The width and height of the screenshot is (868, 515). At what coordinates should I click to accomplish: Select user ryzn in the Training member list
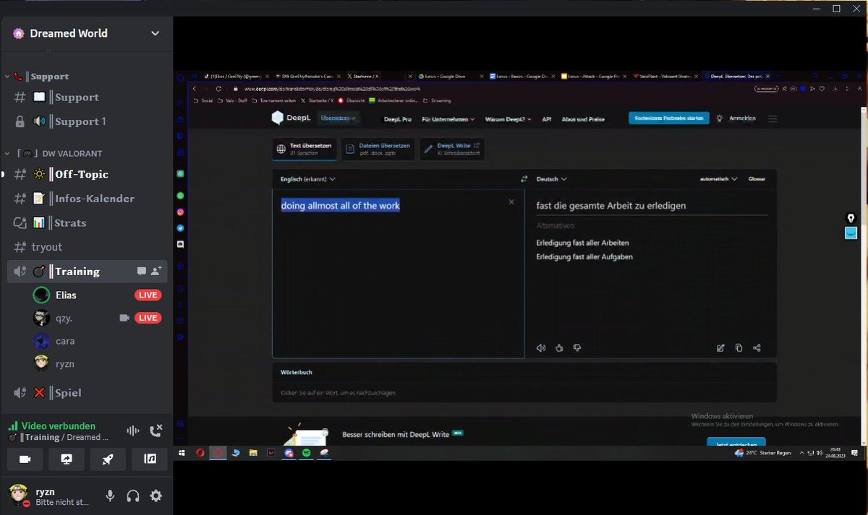tap(65, 364)
